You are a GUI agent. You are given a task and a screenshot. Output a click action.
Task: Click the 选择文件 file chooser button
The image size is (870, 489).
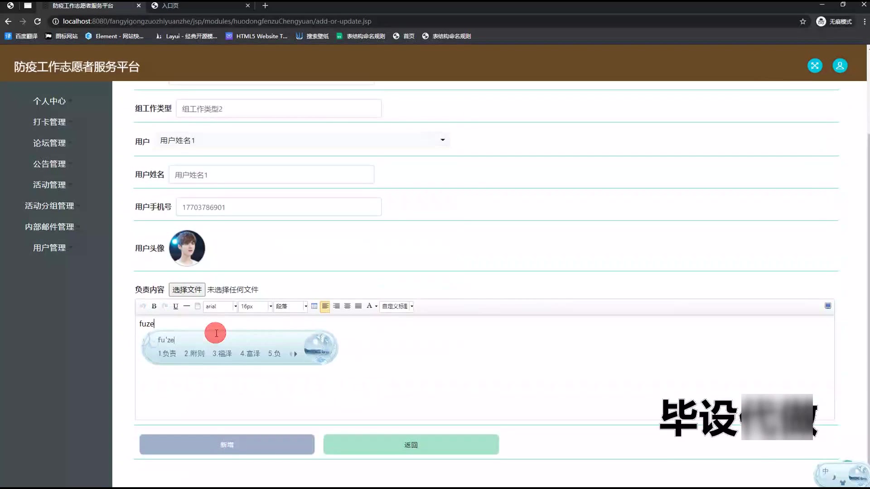tap(187, 289)
